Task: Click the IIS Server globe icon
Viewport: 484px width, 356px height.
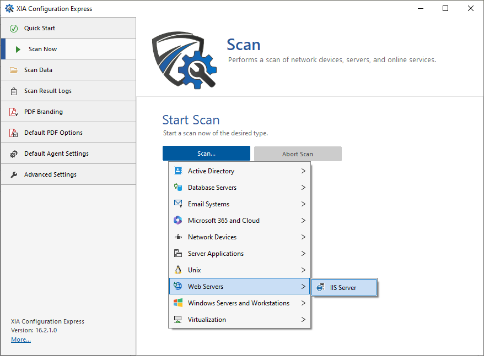Action: 321,287
